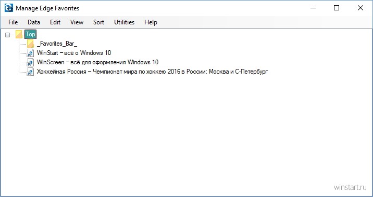Select WinStart – всё о Windows 10
This screenshot has width=373, height=197.
click(74, 53)
